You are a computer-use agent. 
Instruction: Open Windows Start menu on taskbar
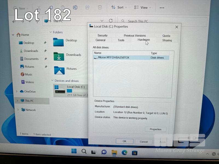coord(74,151)
